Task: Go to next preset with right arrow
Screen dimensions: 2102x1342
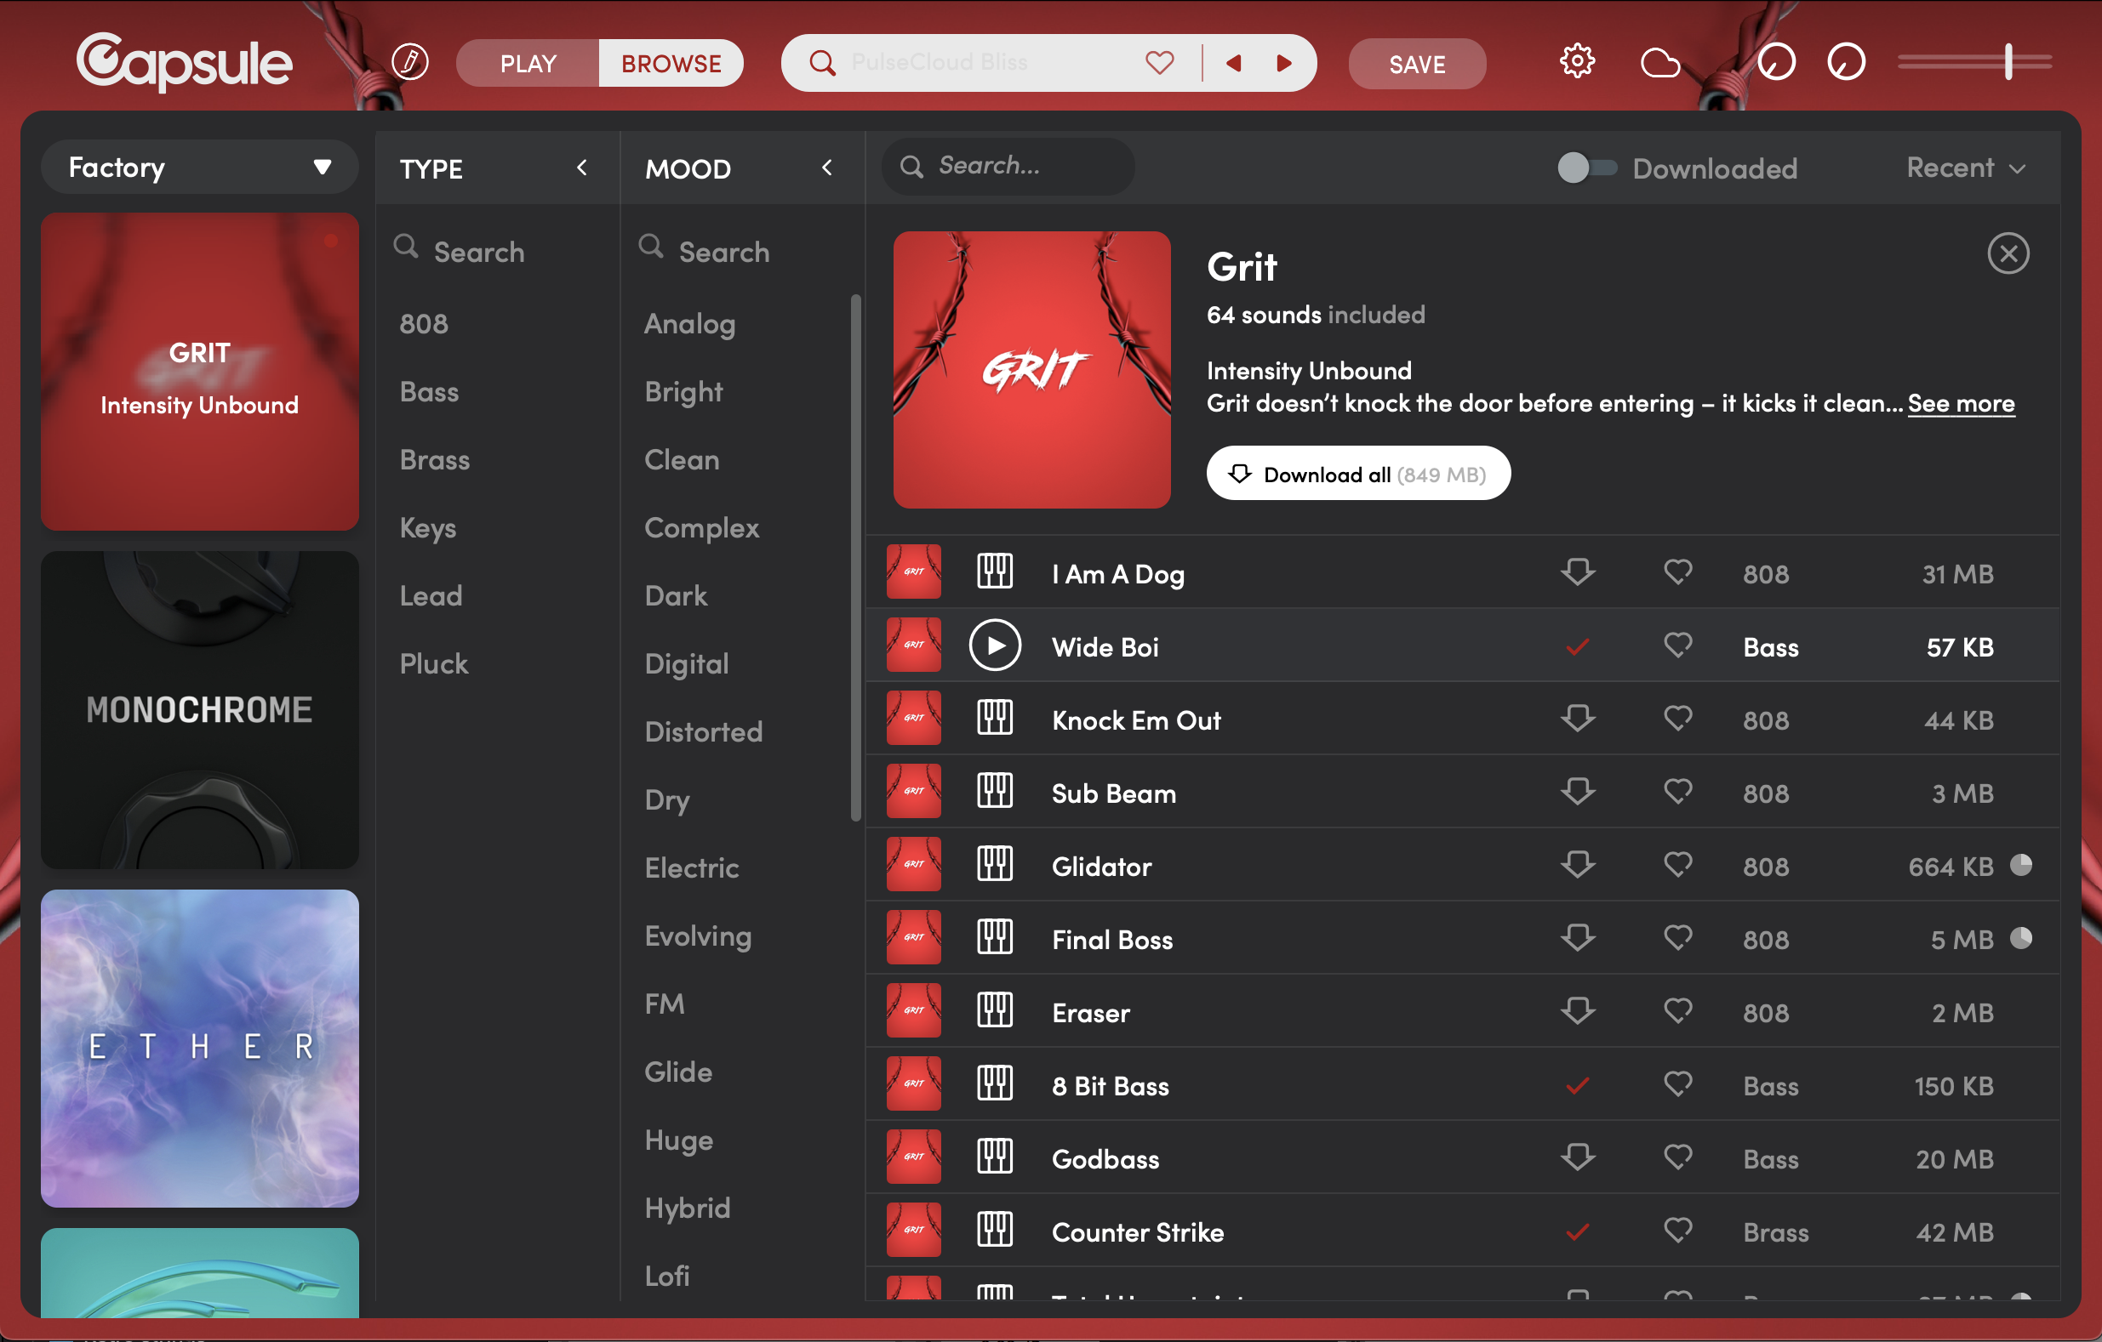Action: pos(1283,63)
